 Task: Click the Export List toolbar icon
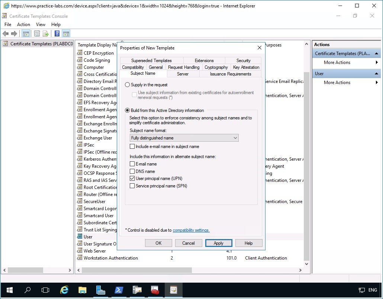45,33
